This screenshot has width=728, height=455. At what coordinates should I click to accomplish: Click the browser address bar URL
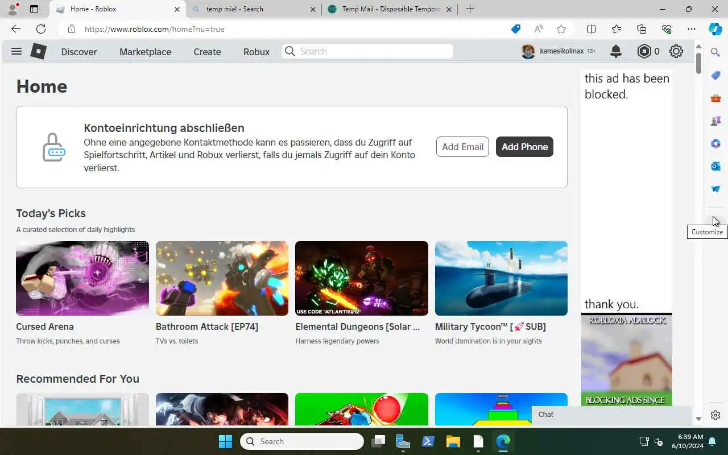[155, 29]
